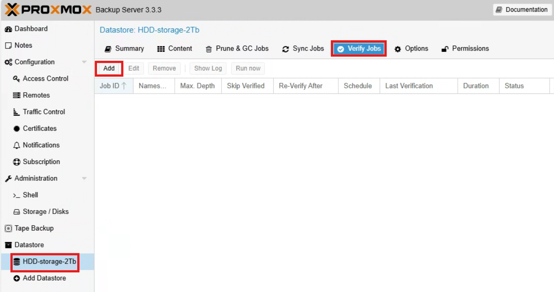Open Traffic Control settings
Screen dimensions: 554x292
pos(48,112)
